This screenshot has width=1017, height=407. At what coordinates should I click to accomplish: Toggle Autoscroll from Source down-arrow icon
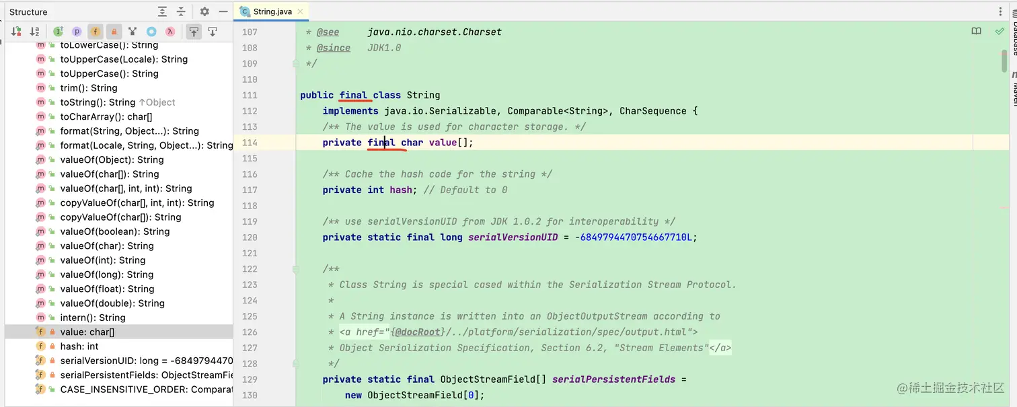point(213,31)
